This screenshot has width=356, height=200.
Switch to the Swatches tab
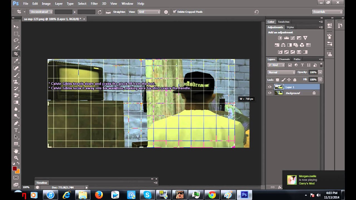[x=284, y=22]
